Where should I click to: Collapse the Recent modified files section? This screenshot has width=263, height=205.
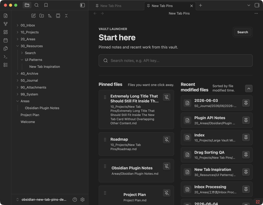tap(249, 89)
